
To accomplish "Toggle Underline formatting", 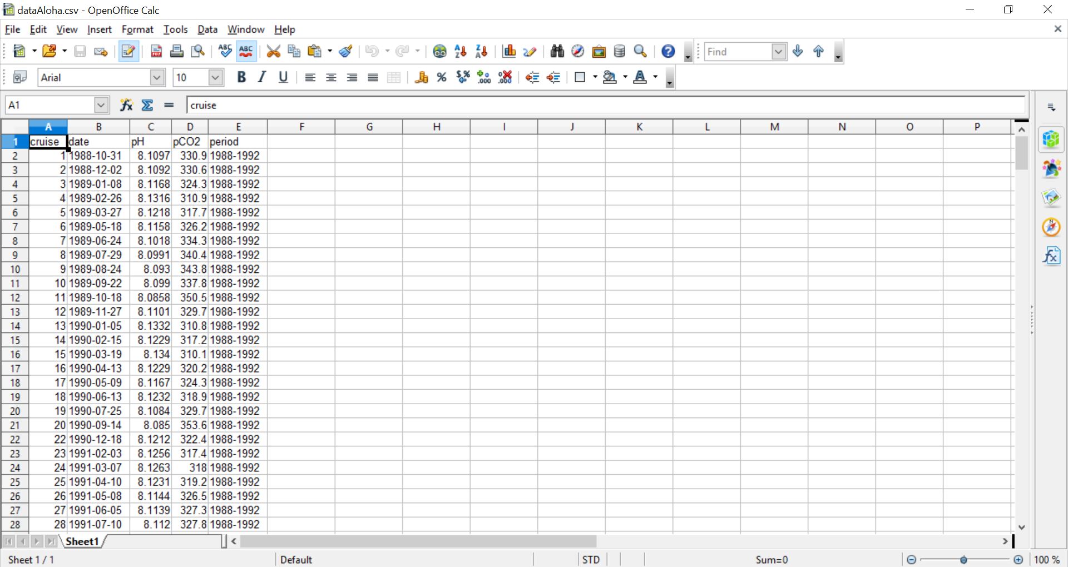I will pos(283,77).
